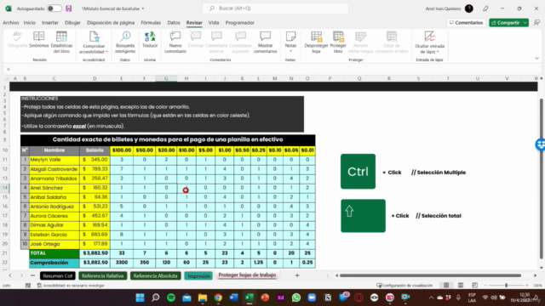The width and height of the screenshot is (545, 306).
Task: Select the Meylyn Valle name cell
Action: (54, 160)
